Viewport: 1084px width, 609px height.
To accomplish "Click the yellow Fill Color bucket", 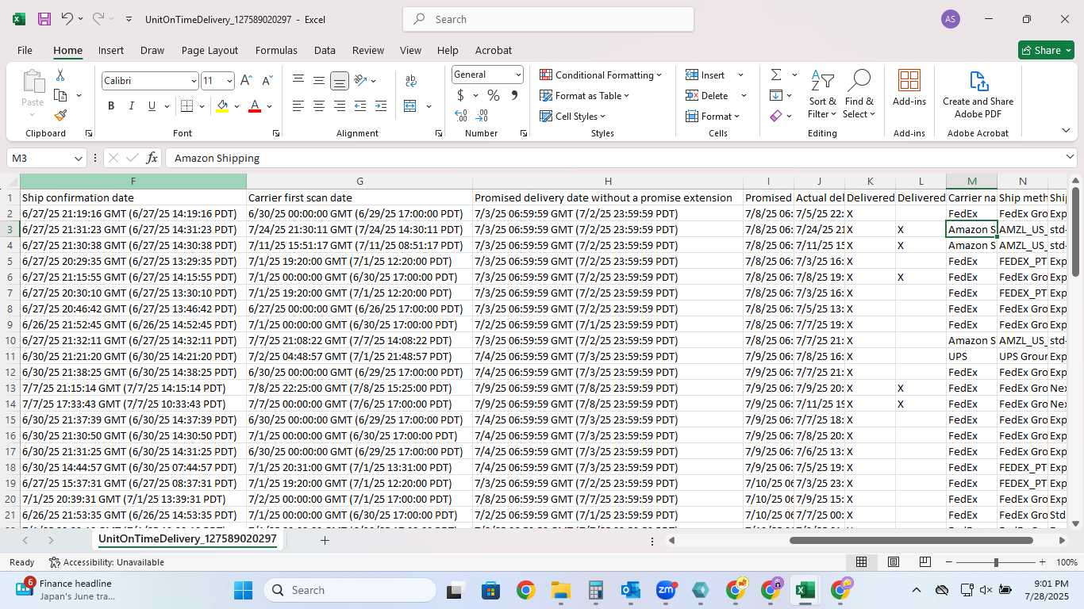I will click(222, 106).
